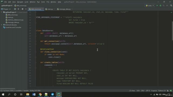The image size is (173, 97).
Task: Open Windows Start menu
Action: (x=3, y=95)
